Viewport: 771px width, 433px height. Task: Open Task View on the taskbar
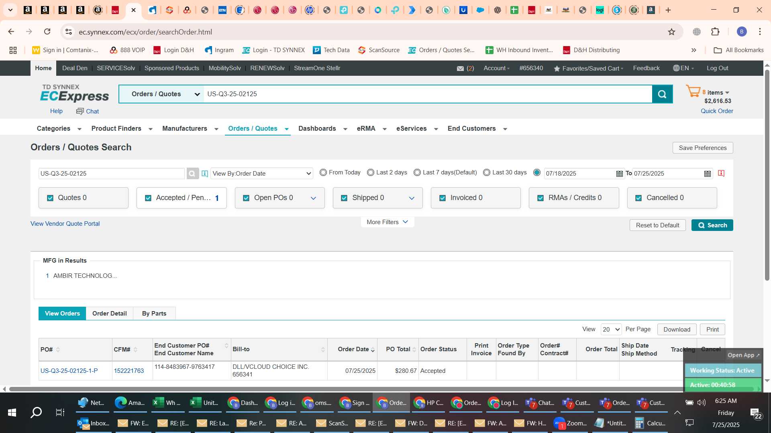tap(60, 412)
